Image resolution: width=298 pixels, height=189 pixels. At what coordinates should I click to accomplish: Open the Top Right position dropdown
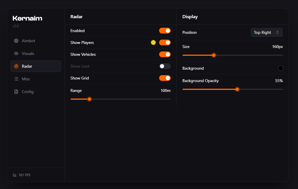(267, 32)
